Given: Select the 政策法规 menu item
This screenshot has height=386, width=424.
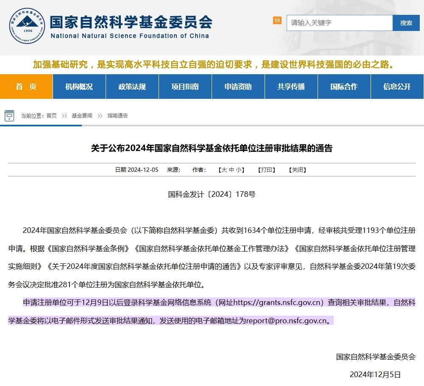Looking at the screenshot, I should pos(132,87).
